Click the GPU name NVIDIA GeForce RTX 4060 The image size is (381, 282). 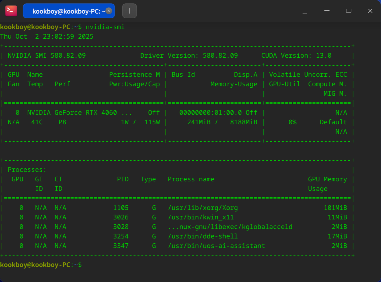[72, 113]
